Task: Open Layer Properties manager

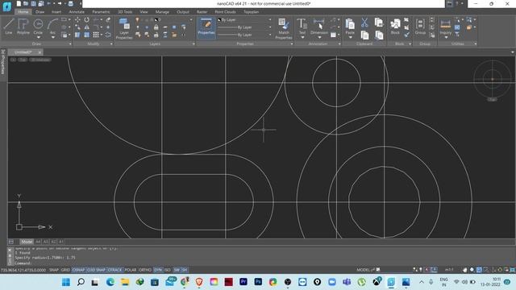Action: click(124, 29)
